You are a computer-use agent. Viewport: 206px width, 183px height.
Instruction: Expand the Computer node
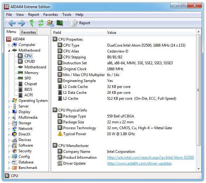[9, 45]
